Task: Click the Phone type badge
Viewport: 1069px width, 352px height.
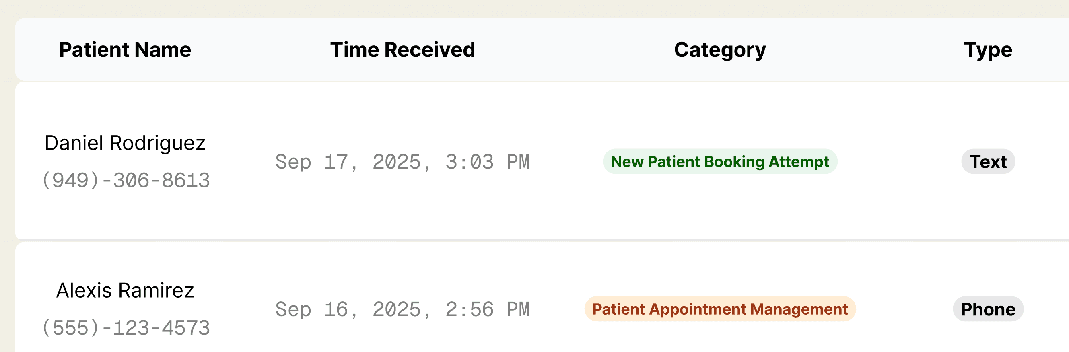Action: 988,309
